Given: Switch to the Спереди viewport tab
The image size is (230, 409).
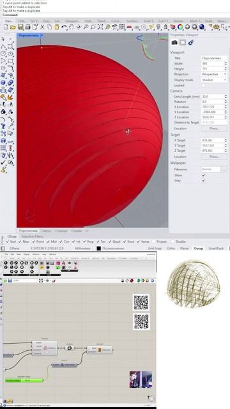Looking at the screenshot, I should pos(61,231).
